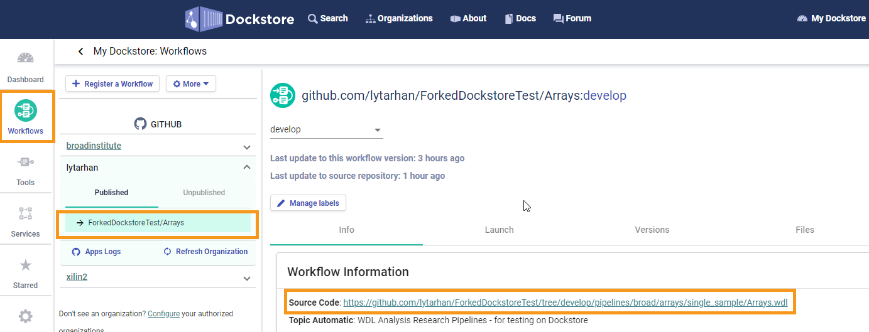Click the GitHub icon above organizations

point(140,124)
